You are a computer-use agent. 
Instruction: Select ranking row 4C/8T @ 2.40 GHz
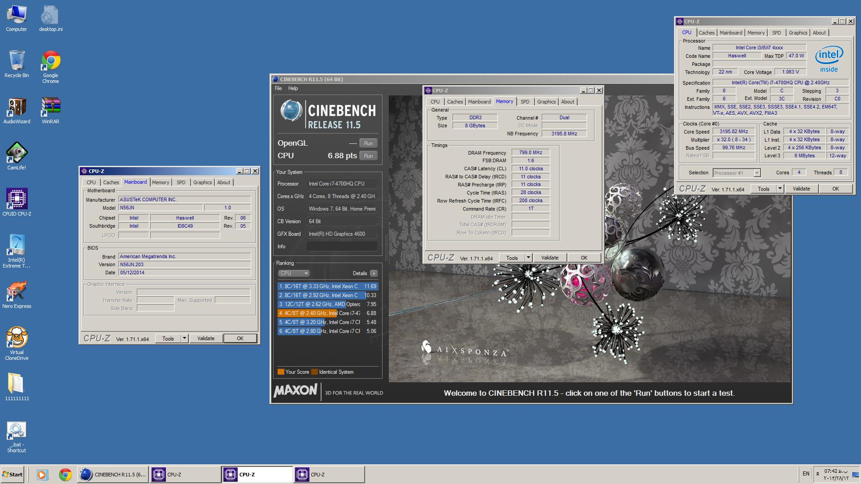(328, 313)
